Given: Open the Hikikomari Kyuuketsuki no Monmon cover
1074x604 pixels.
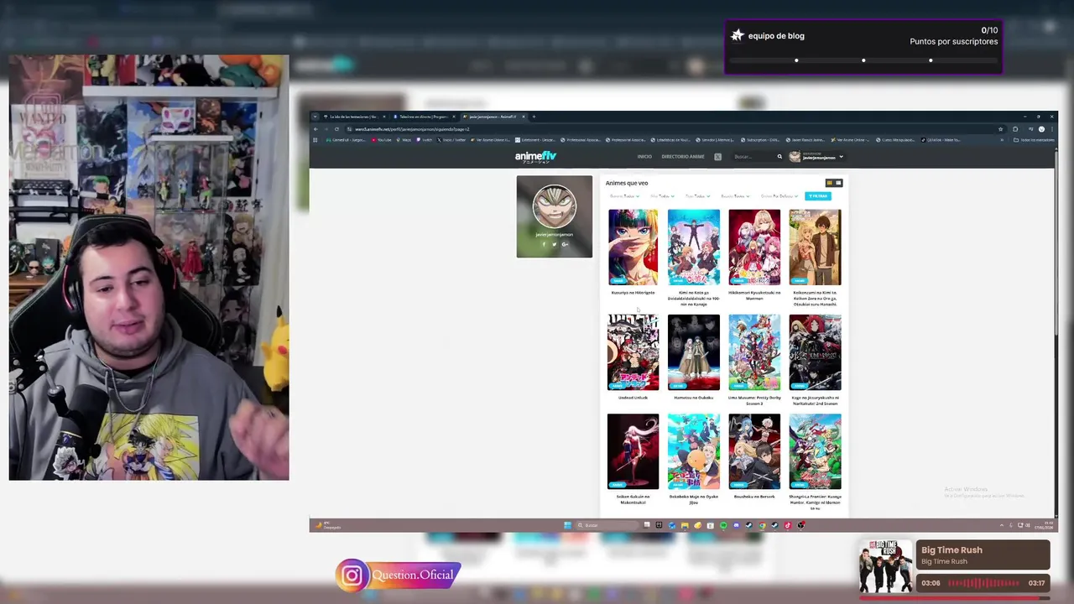Looking at the screenshot, I should (754, 247).
